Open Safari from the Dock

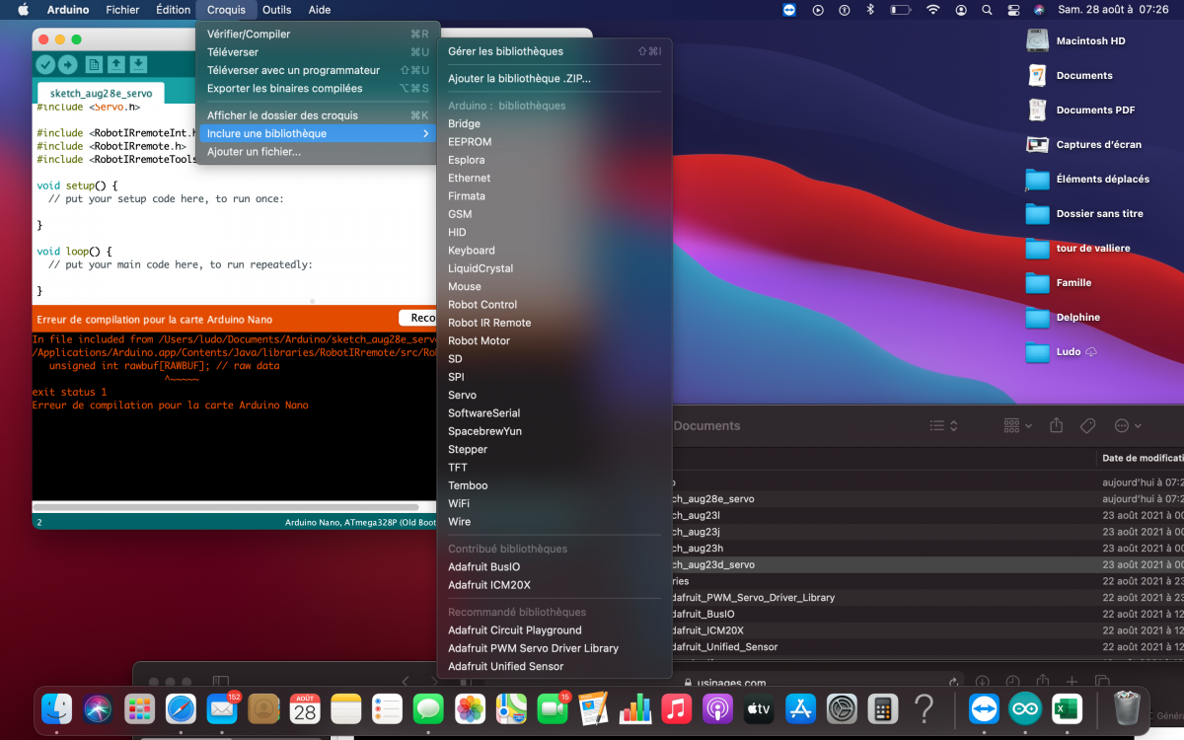point(181,708)
